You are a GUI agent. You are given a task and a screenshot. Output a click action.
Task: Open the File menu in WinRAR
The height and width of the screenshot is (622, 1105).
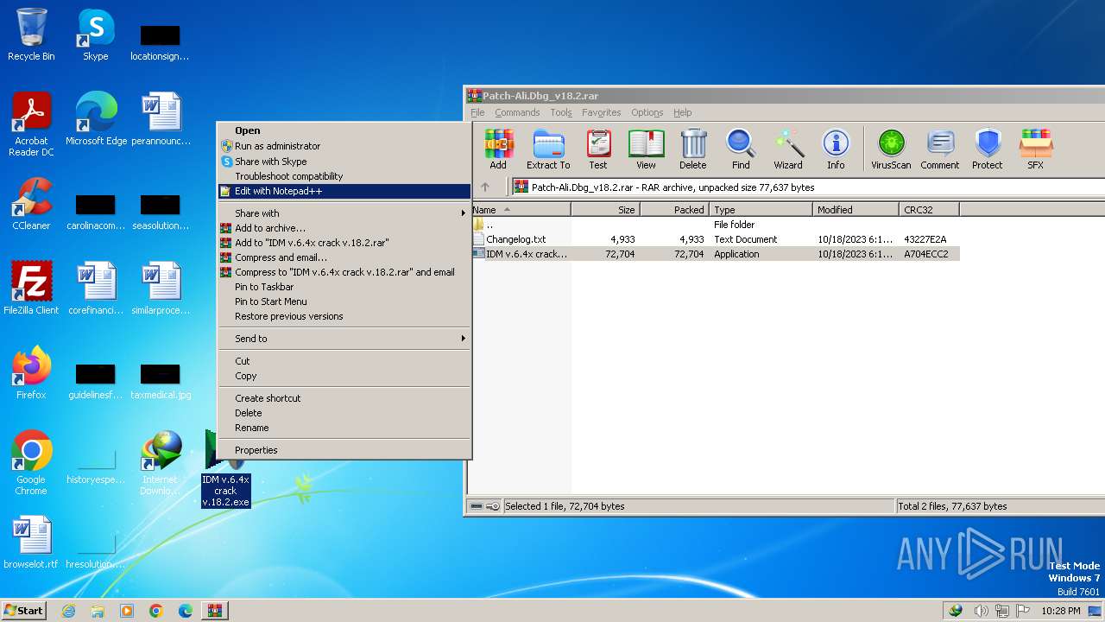pos(477,112)
